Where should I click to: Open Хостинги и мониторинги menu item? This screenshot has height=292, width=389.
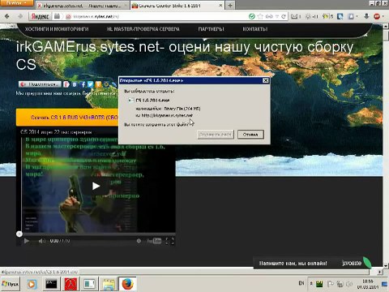pos(57,29)
